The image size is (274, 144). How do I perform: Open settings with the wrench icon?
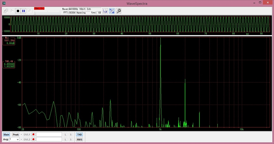coord(119,11)
